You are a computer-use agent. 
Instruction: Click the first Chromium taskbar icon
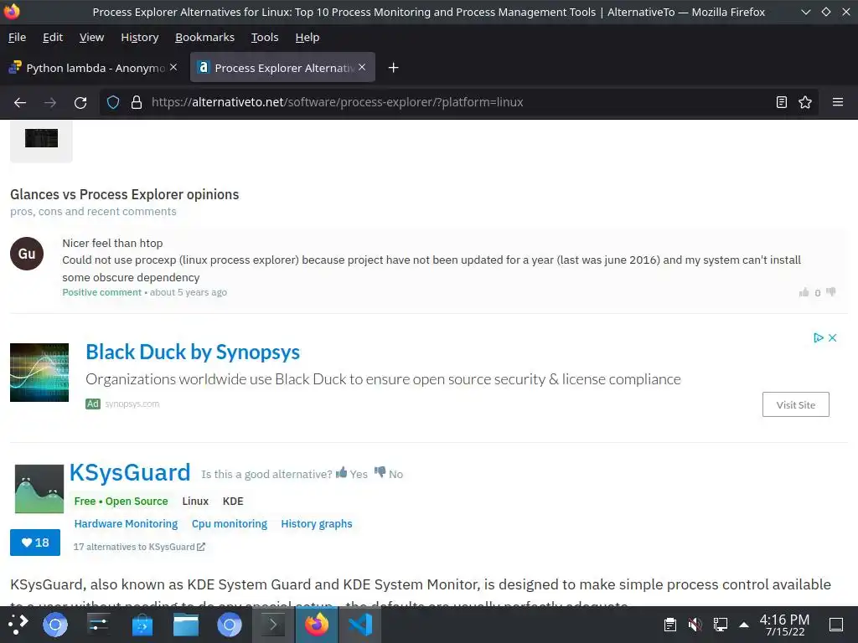coord(55,625)
